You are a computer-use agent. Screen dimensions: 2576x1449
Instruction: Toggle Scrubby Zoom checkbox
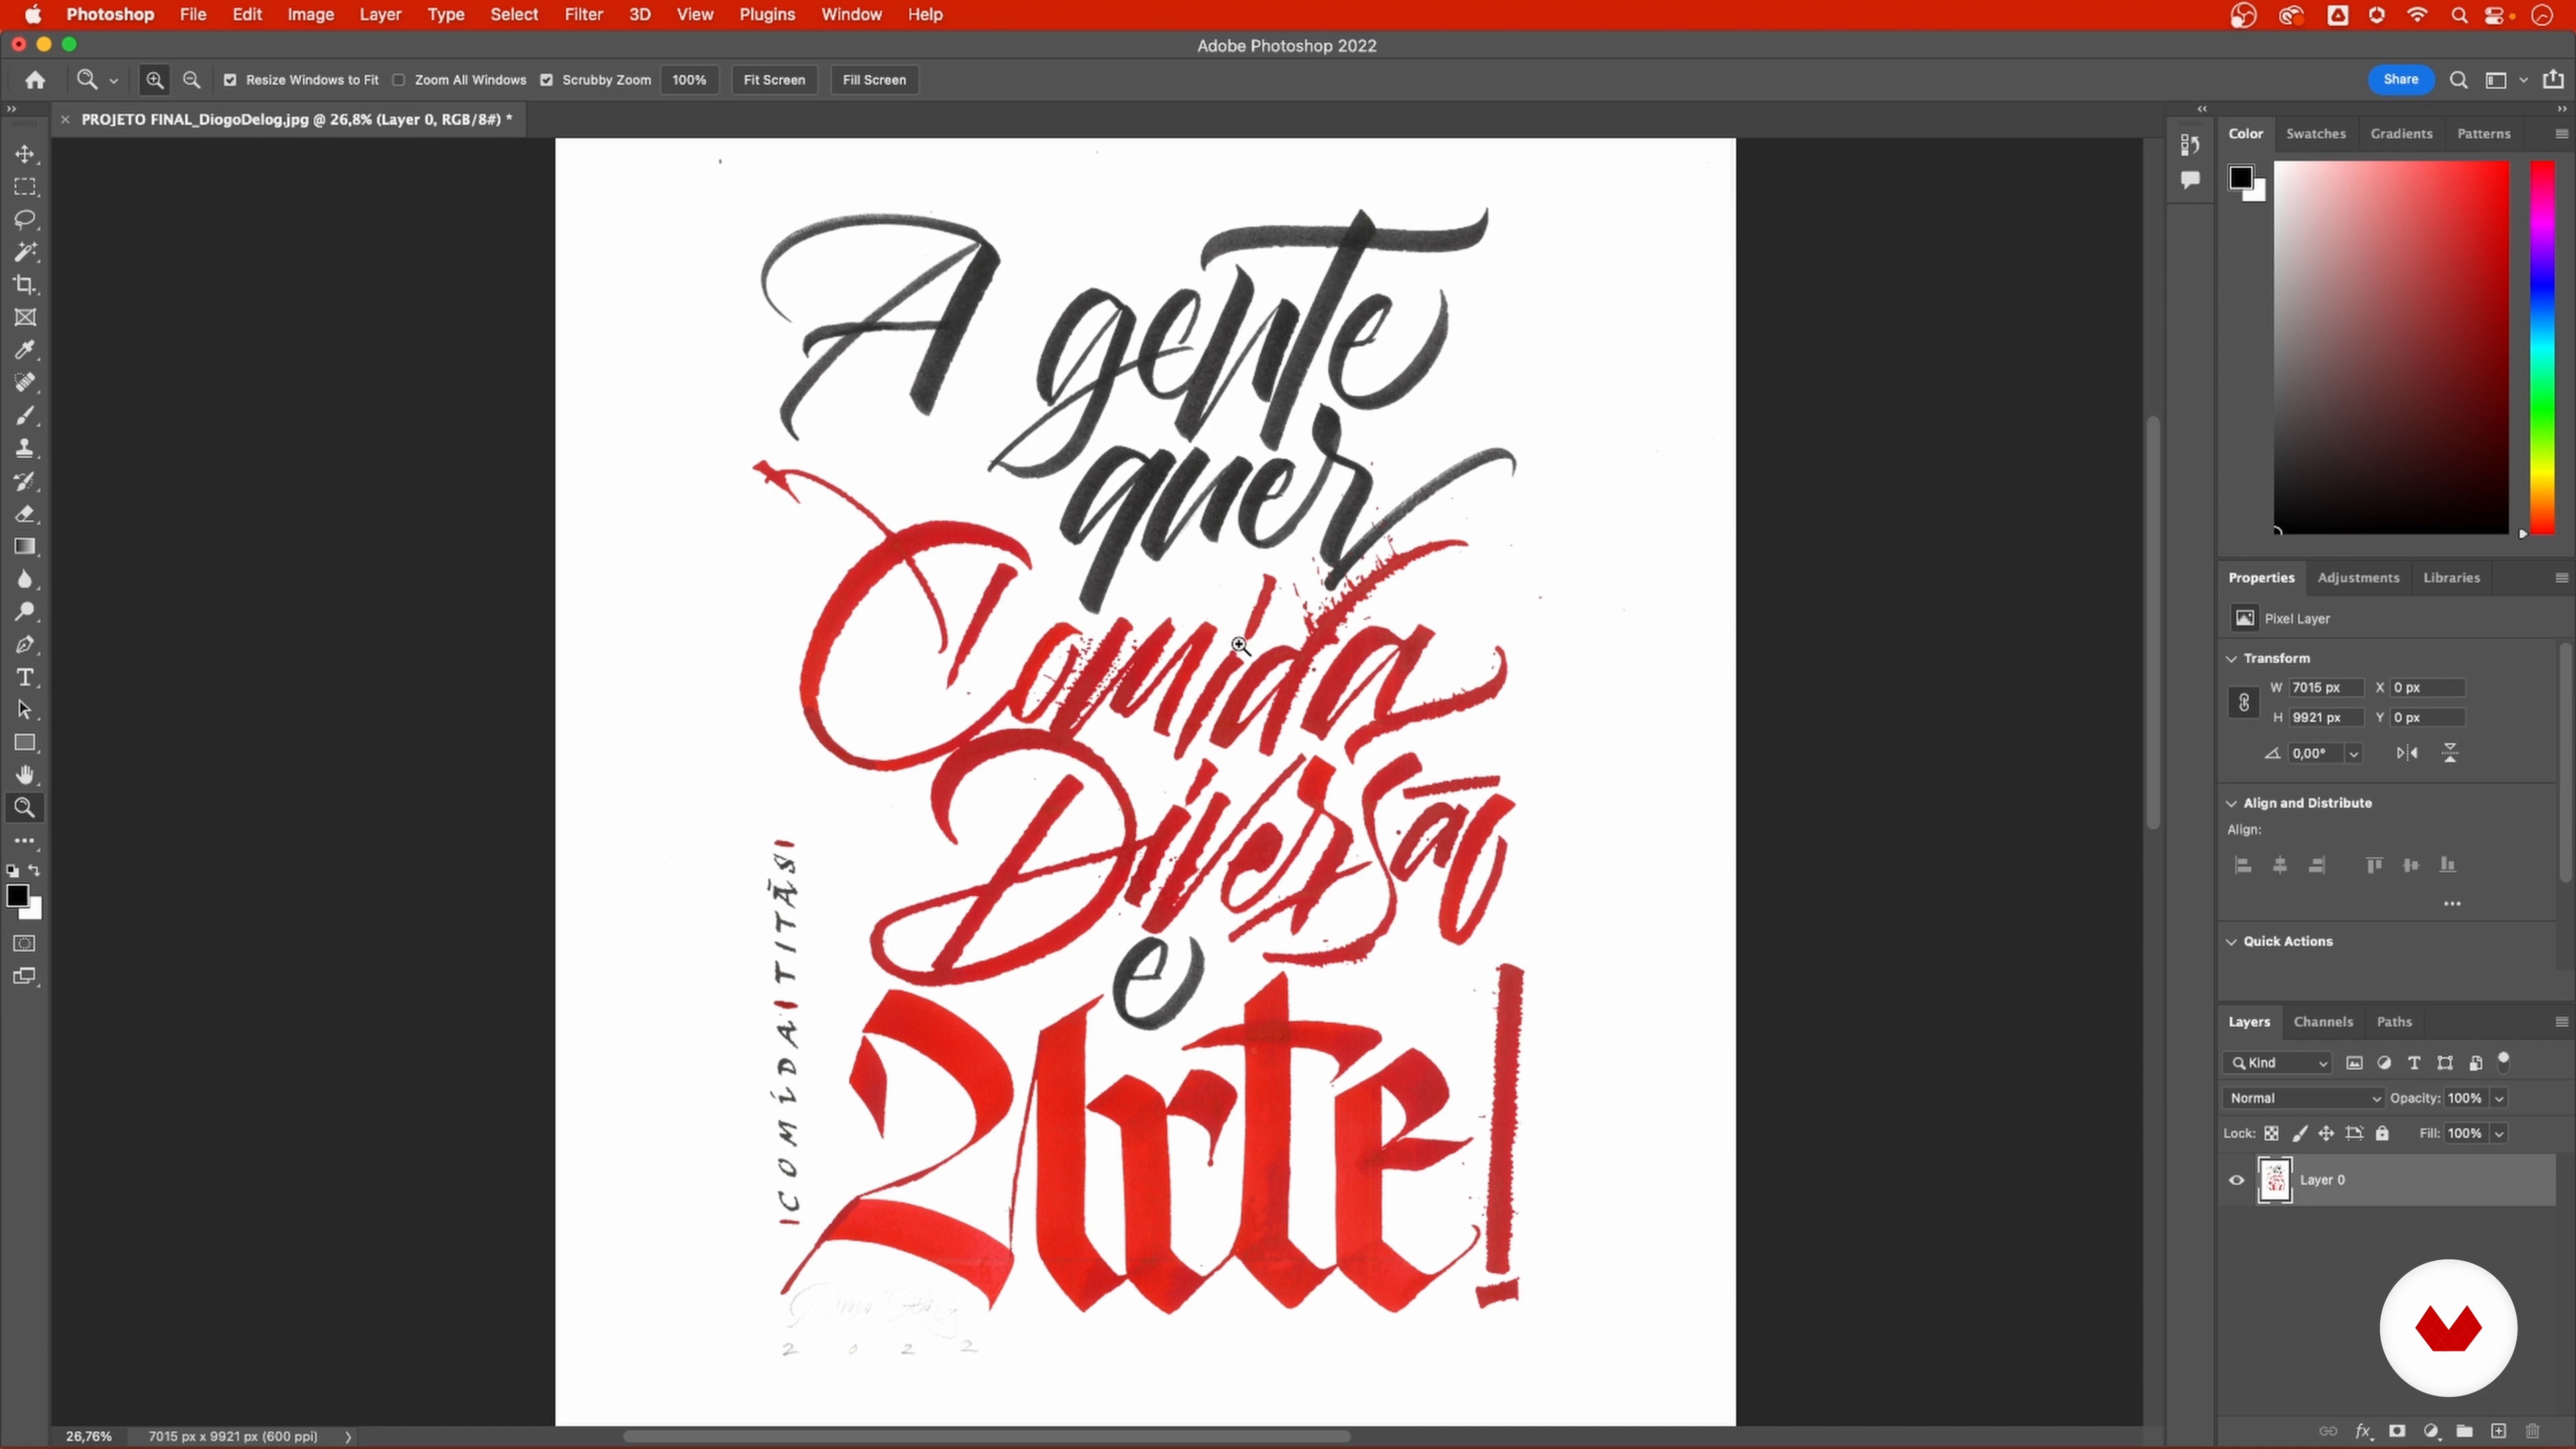(x=547, y=80)
